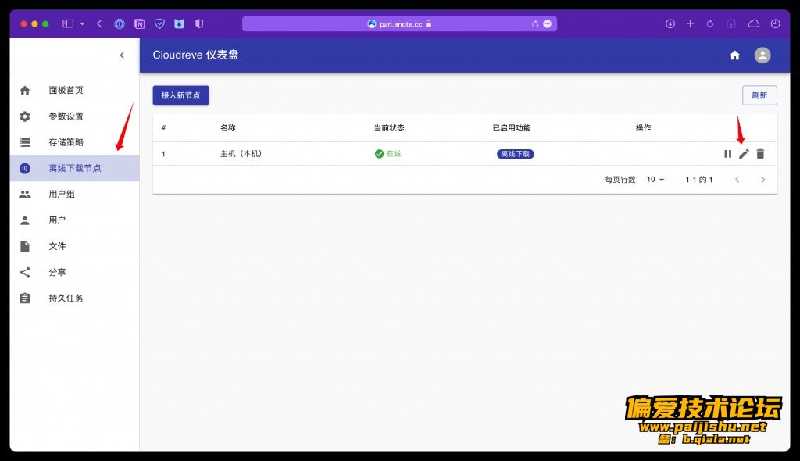Pause the 主机（本机） node
Screen dimensions: 800x461
(728, 154)
